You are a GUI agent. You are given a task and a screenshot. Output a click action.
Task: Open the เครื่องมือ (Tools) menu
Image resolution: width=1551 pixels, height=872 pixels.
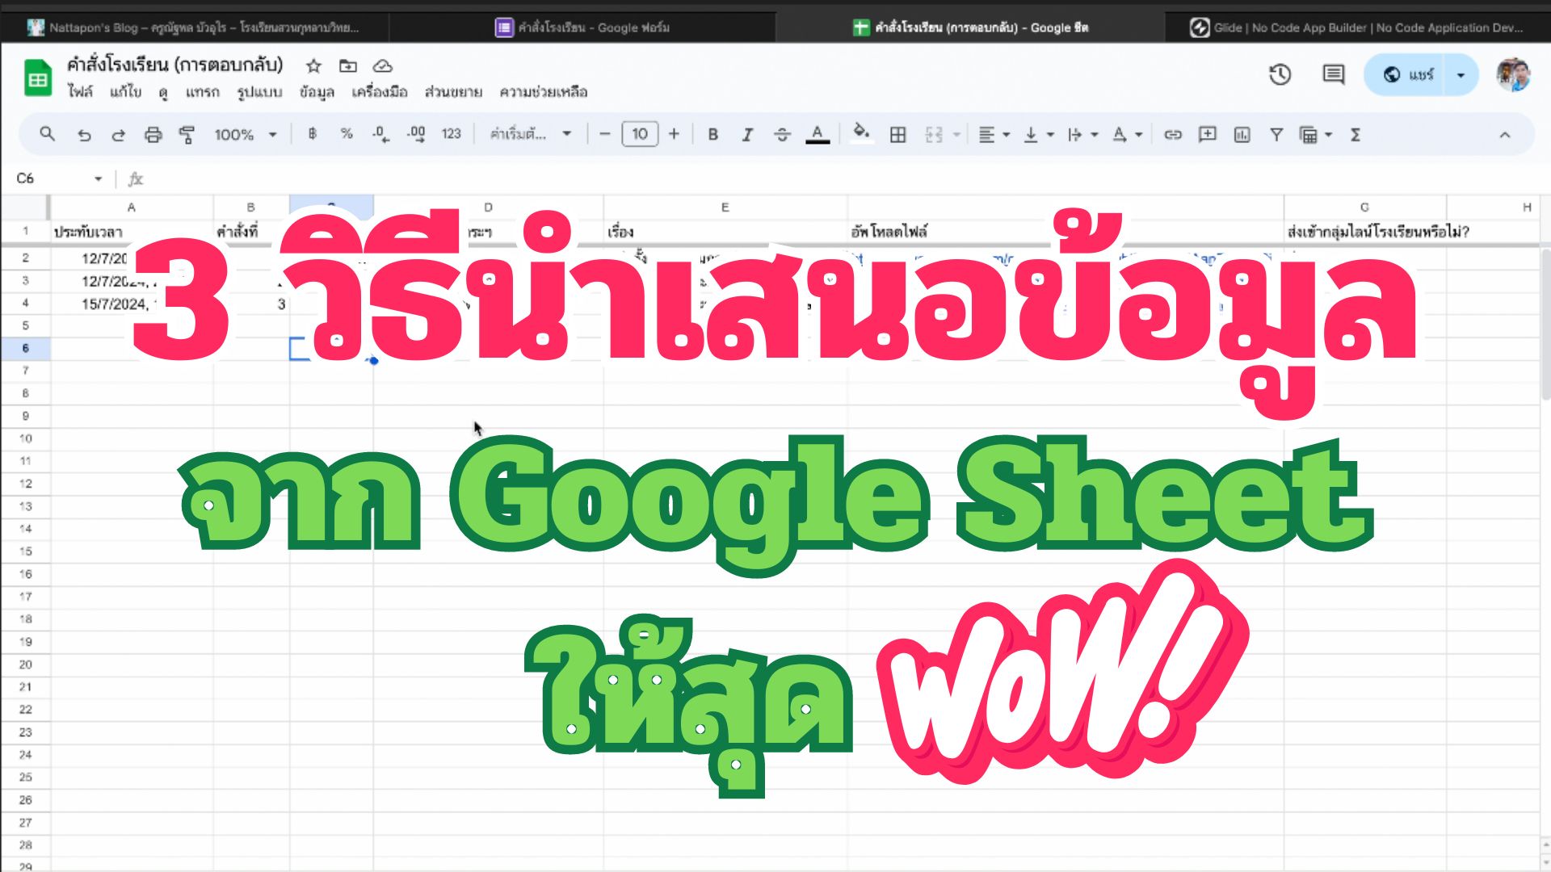pos(379,92)
